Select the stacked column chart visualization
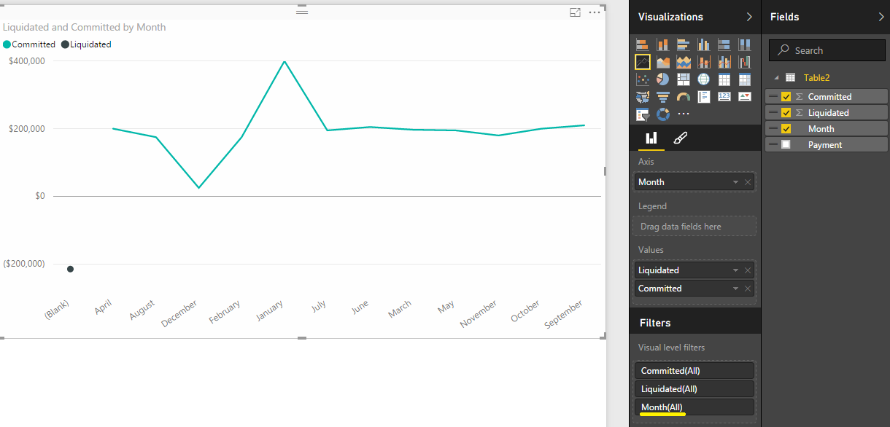Image resolution: width=890 pixels, height=427 pixels. tap(663, 44)
